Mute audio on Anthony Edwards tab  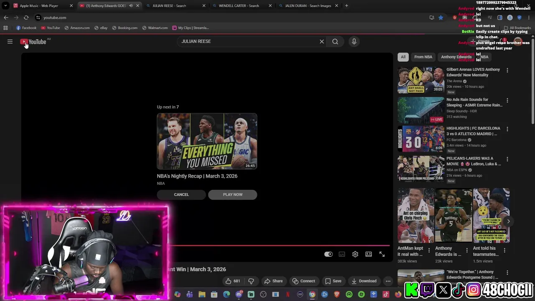tap(131, 5)
